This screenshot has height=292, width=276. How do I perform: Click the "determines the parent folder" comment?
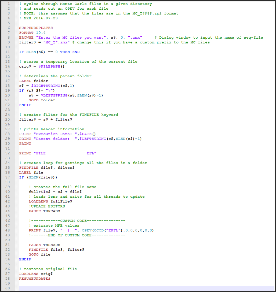coord(55,76)
